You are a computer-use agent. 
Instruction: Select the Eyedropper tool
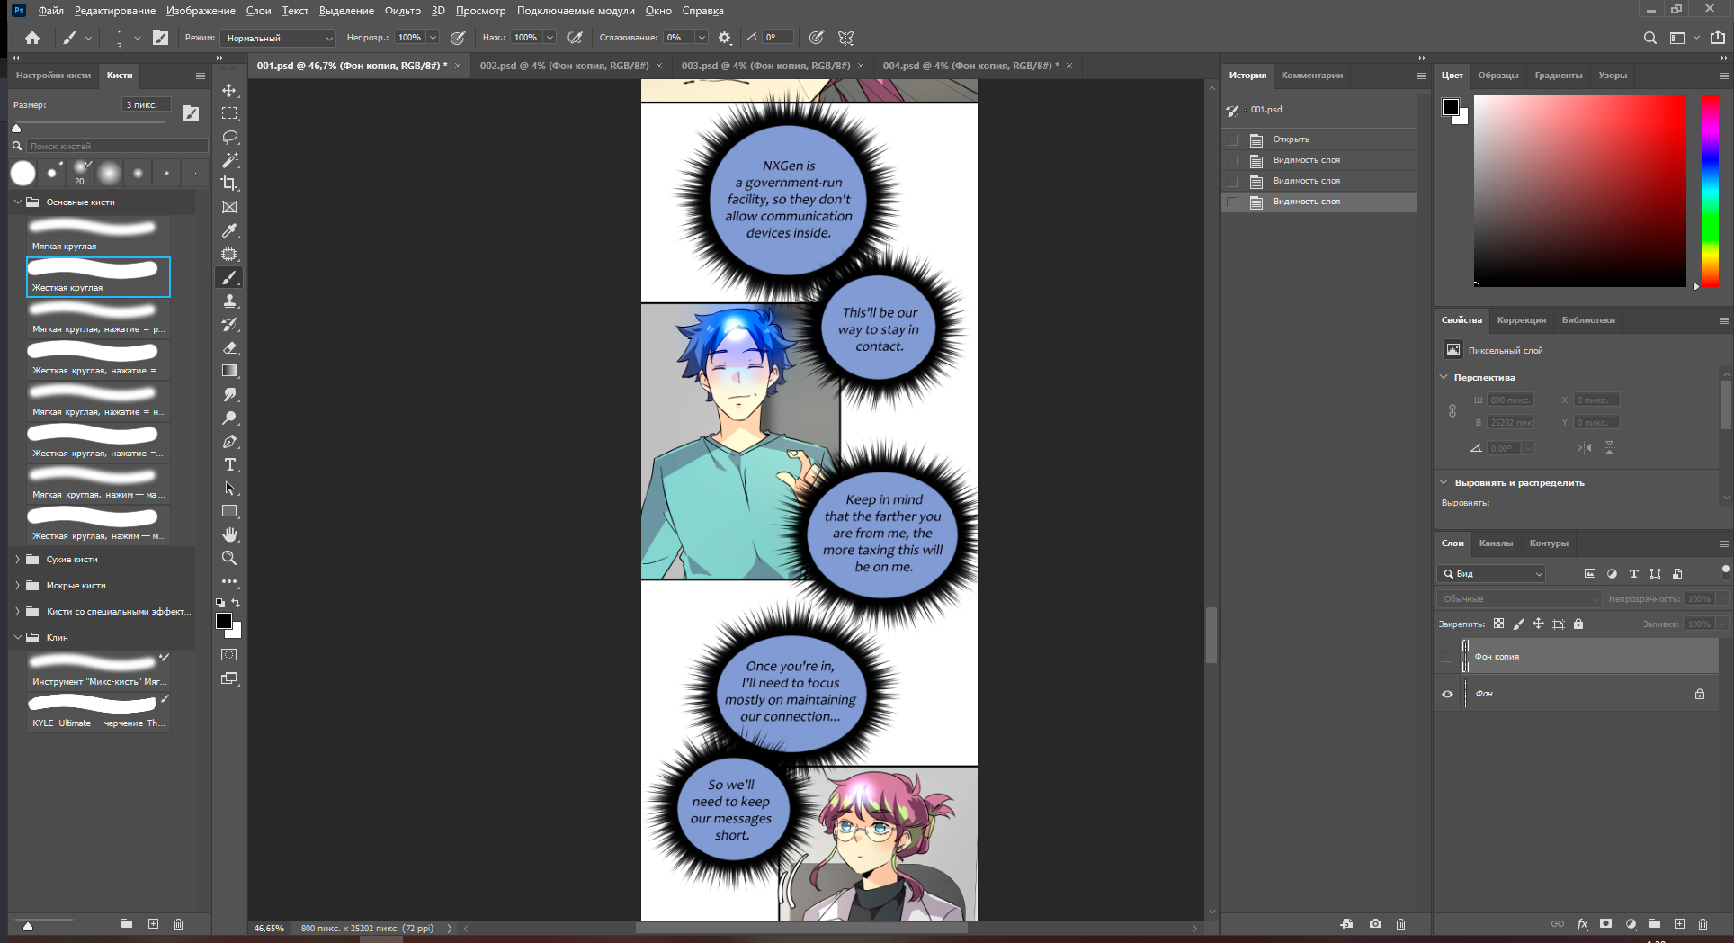[229, 230]
